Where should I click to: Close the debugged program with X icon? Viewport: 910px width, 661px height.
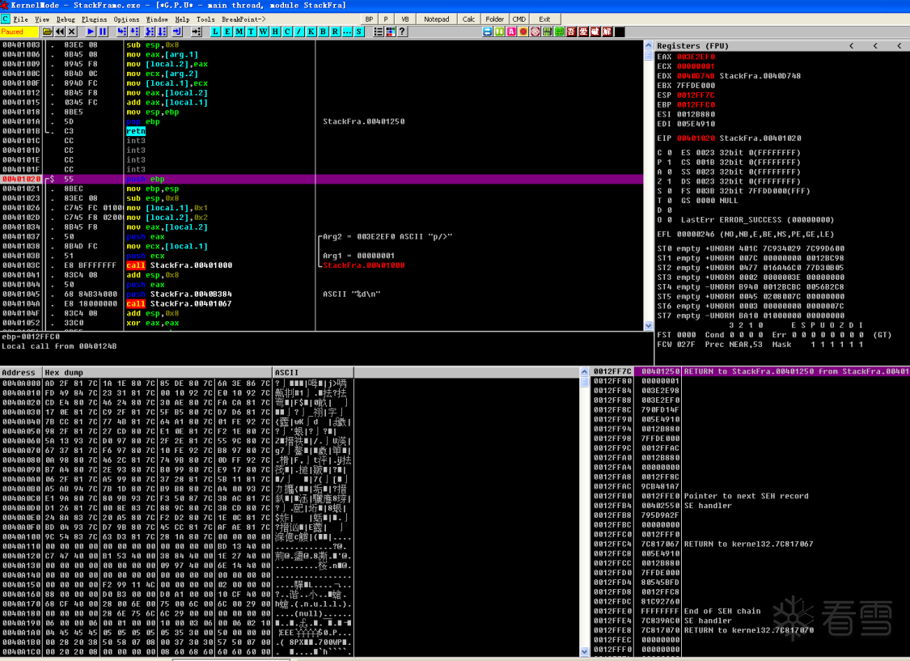click(72, 32)
